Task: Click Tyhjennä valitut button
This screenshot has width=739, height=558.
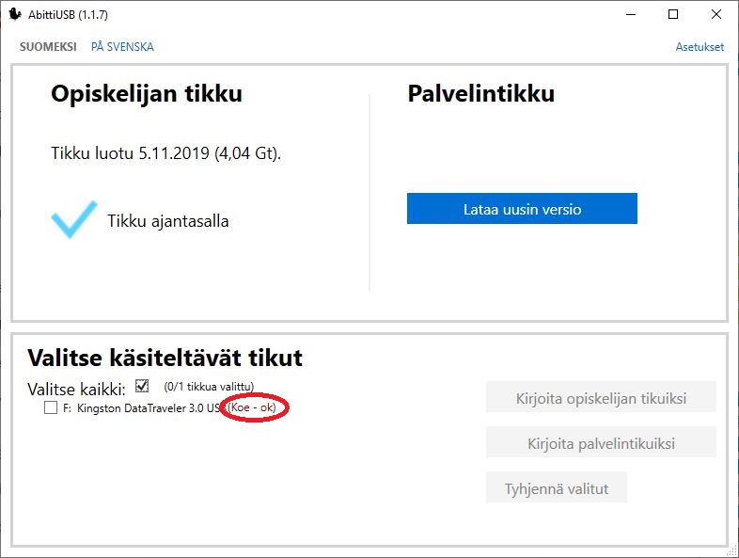Action: (x=556, y=488)
